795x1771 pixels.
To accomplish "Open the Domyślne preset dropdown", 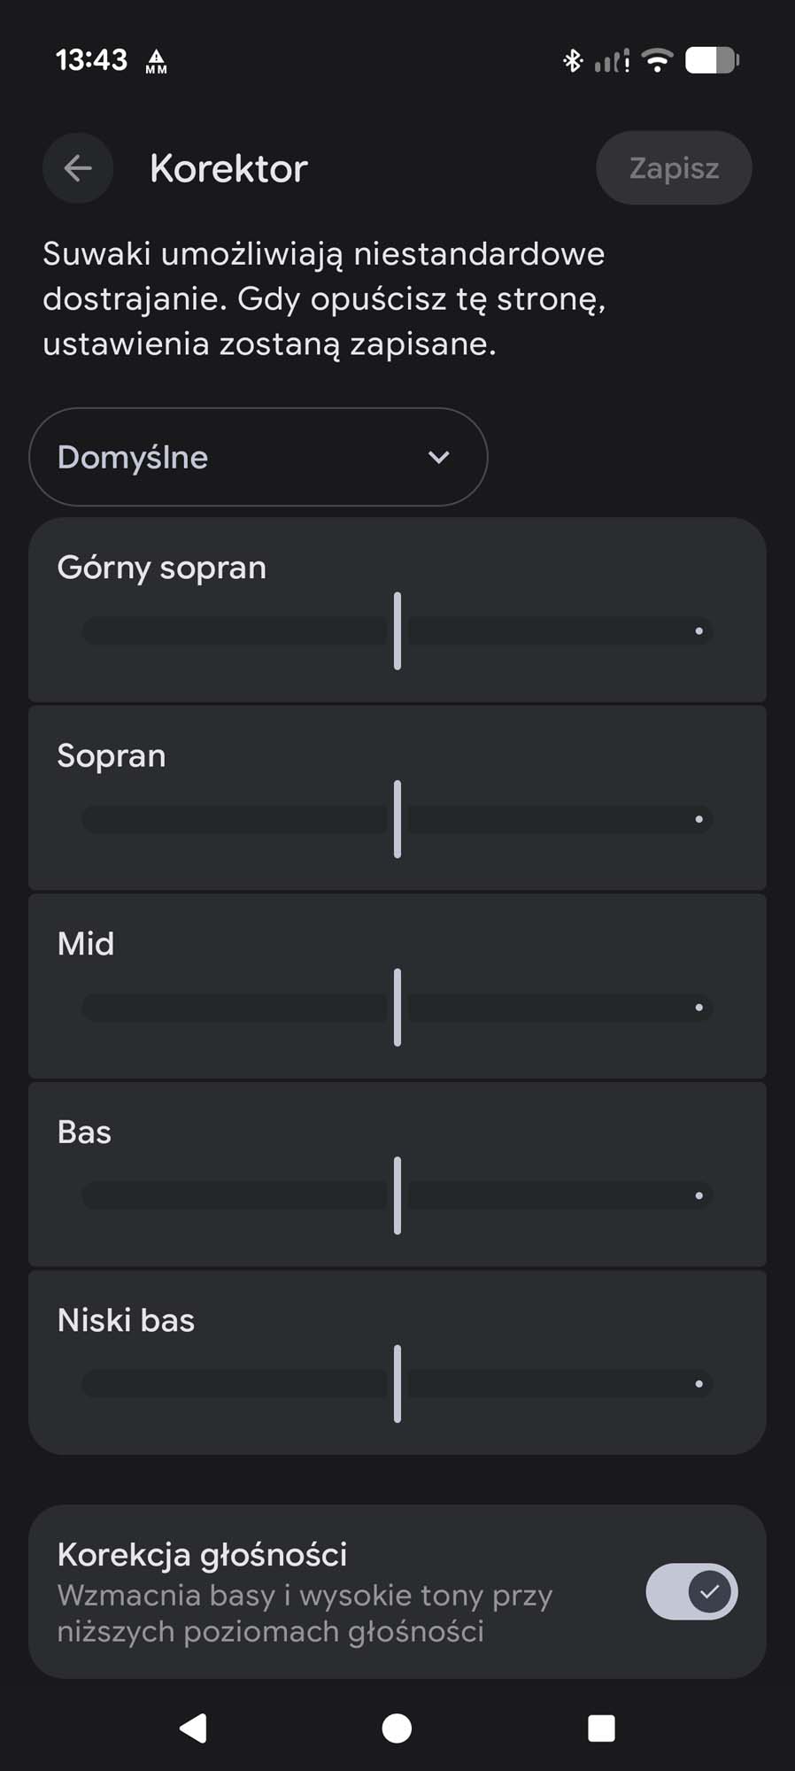I will pos(258,457).
